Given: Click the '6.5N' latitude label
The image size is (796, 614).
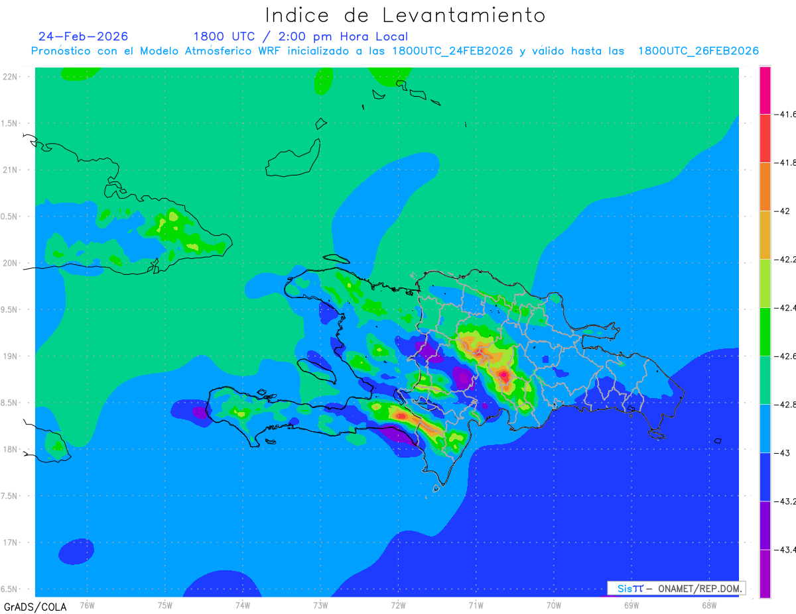Looking at the screenshot, I should click(x=10, y=589).
